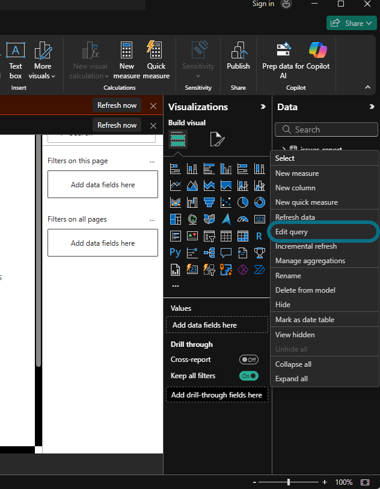Select the smart narrative visual
This screenshot has height=489, width=380.
243,253
